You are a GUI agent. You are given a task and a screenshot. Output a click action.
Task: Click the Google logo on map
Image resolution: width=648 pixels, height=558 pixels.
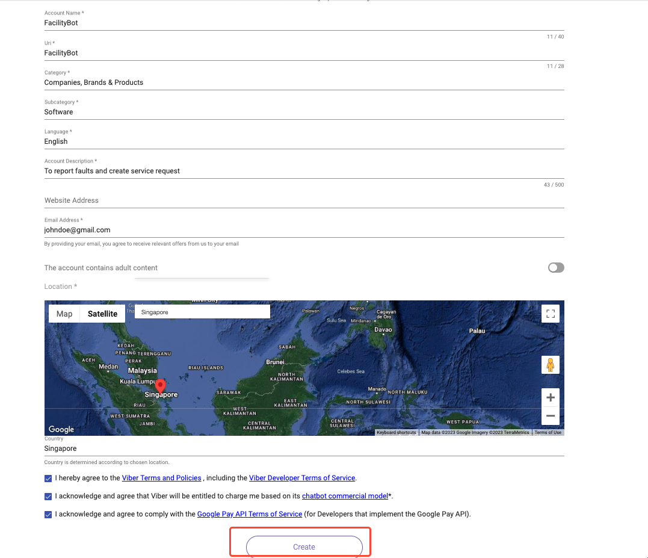61,429
